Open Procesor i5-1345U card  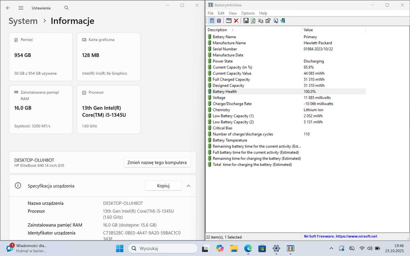click(109, 109)
